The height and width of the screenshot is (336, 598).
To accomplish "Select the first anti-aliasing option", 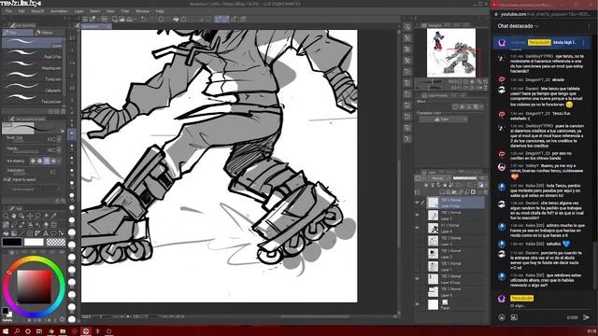I will pyautogui.click(x=33, y=161).
